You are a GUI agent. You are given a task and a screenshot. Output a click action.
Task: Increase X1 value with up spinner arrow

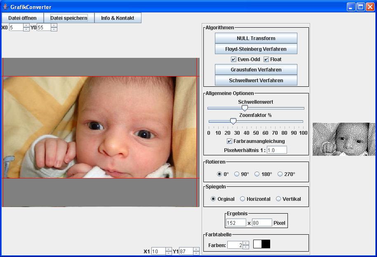coord(168,249)
